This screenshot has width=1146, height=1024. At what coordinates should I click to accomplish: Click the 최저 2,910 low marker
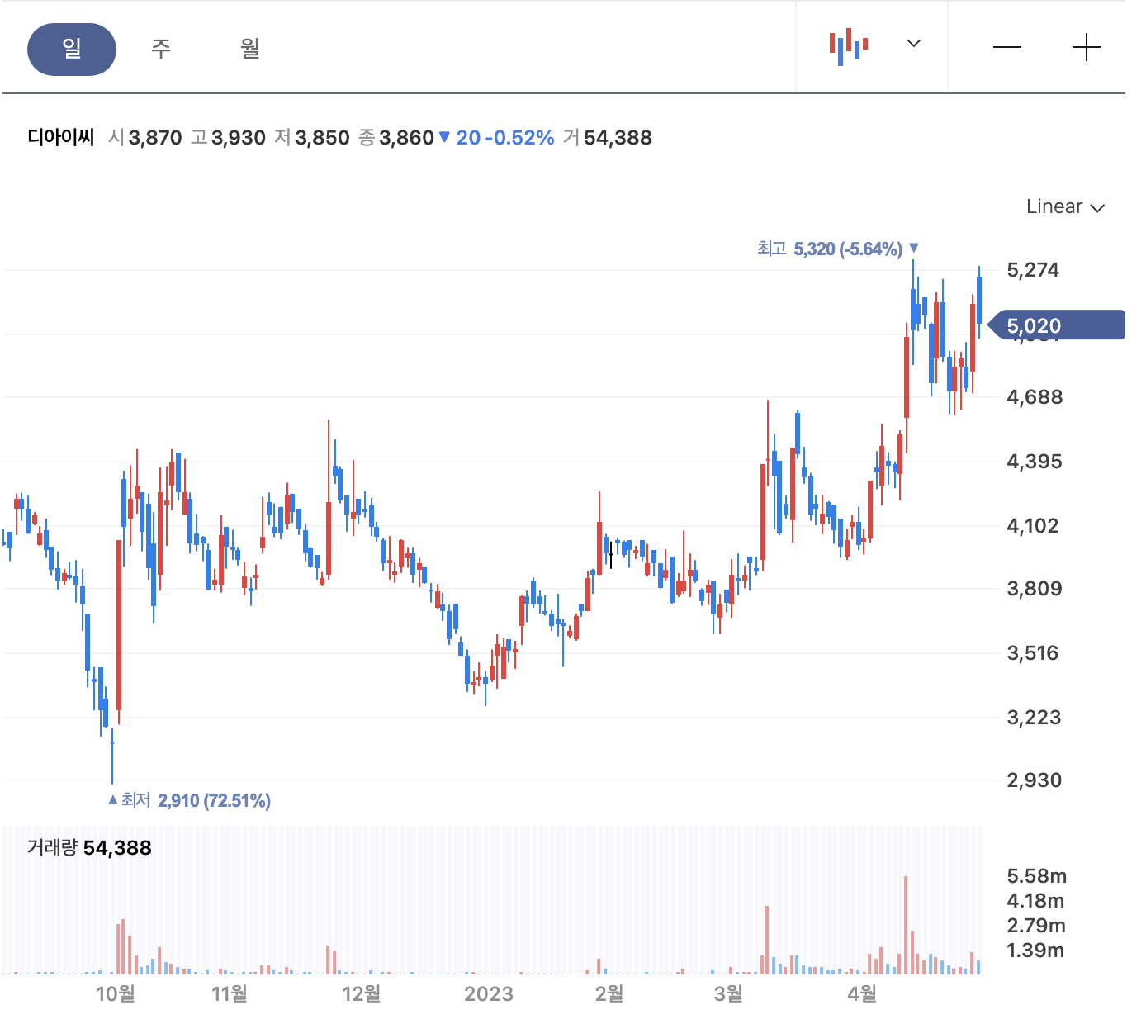(190, 800)
